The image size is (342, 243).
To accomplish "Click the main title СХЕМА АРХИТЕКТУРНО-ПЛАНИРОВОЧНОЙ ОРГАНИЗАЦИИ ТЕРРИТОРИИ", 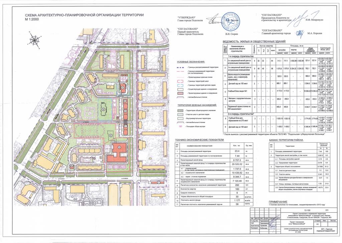I will (82, 15).
